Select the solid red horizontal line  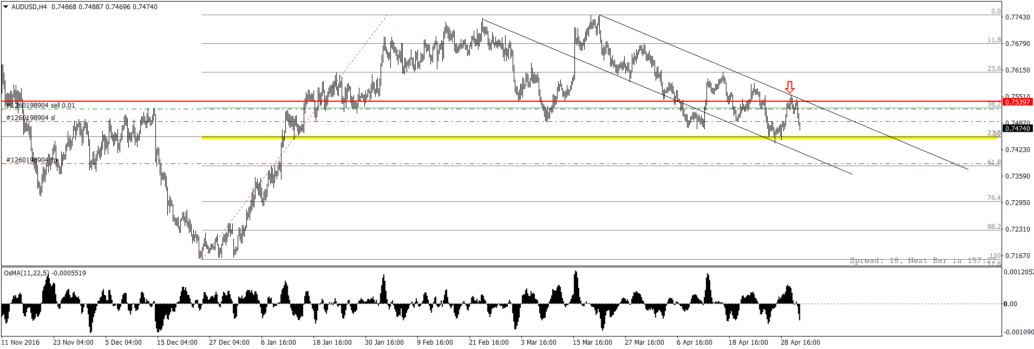pos(501,101)
